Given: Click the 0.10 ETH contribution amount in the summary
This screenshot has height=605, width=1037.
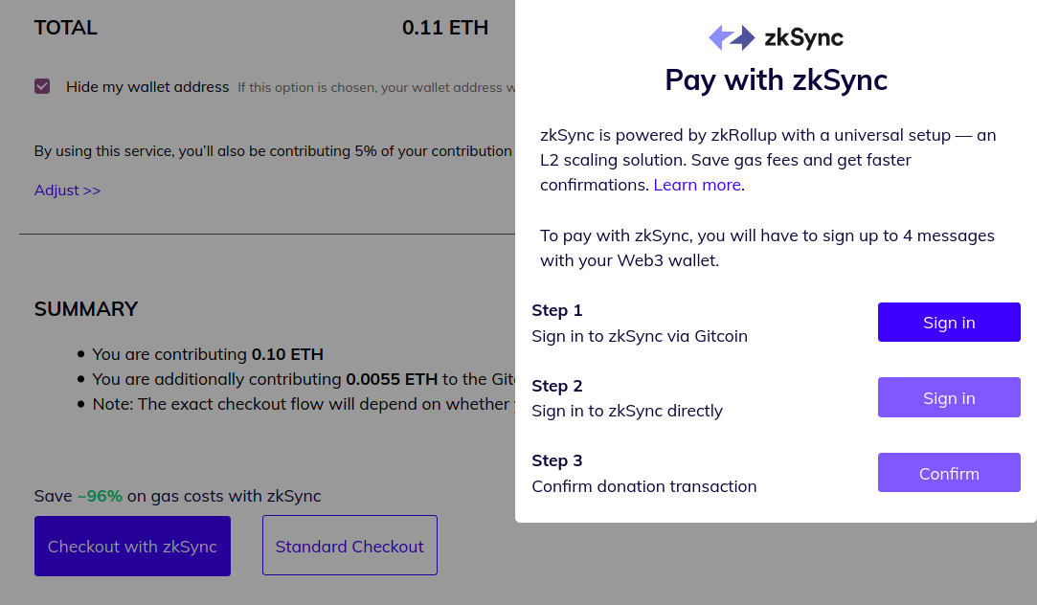Looking at the screenshot, I should pyautogui.click(x=287, y=354).
